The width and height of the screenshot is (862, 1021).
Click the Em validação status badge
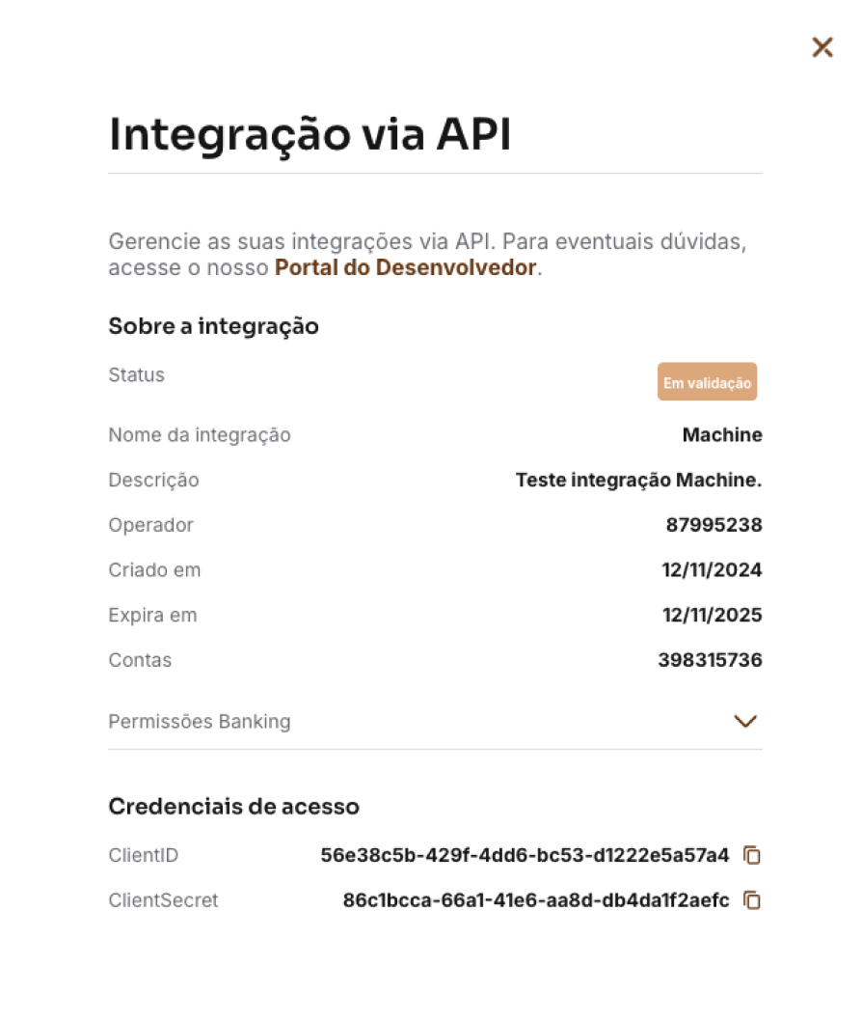(707, 381)
